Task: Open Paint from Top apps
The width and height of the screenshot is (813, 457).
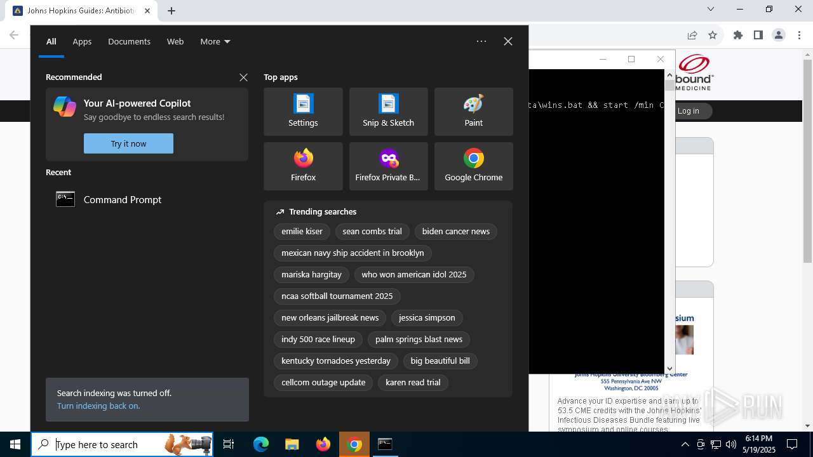Action: tap(473, 112)
